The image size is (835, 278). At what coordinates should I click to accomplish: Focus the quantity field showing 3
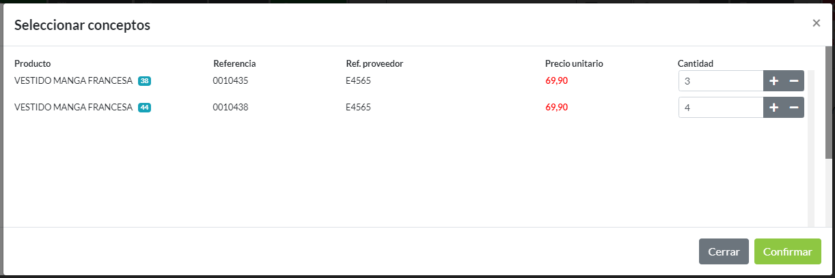(720, 81)
